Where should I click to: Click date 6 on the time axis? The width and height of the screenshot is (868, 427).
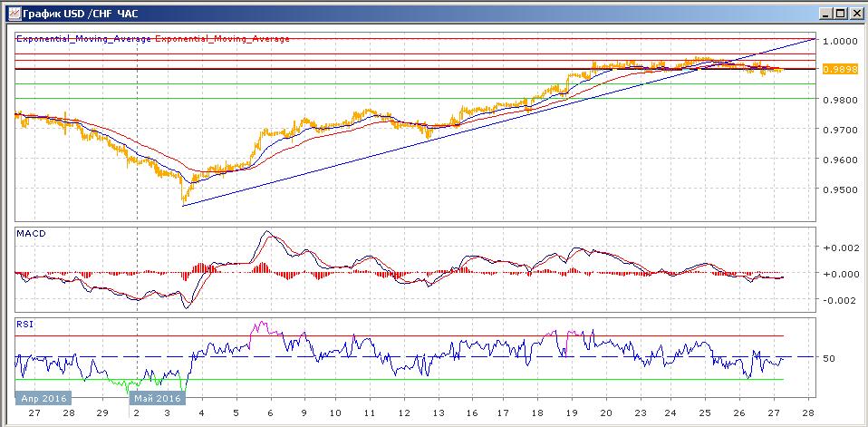(x=271, y=413)
